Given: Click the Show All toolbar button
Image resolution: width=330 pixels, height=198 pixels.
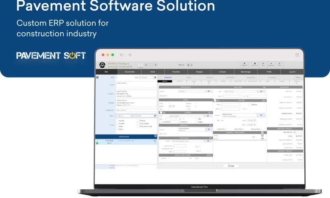Looking at the screenshot, I should pyautogui.click(x=255, y=65).
